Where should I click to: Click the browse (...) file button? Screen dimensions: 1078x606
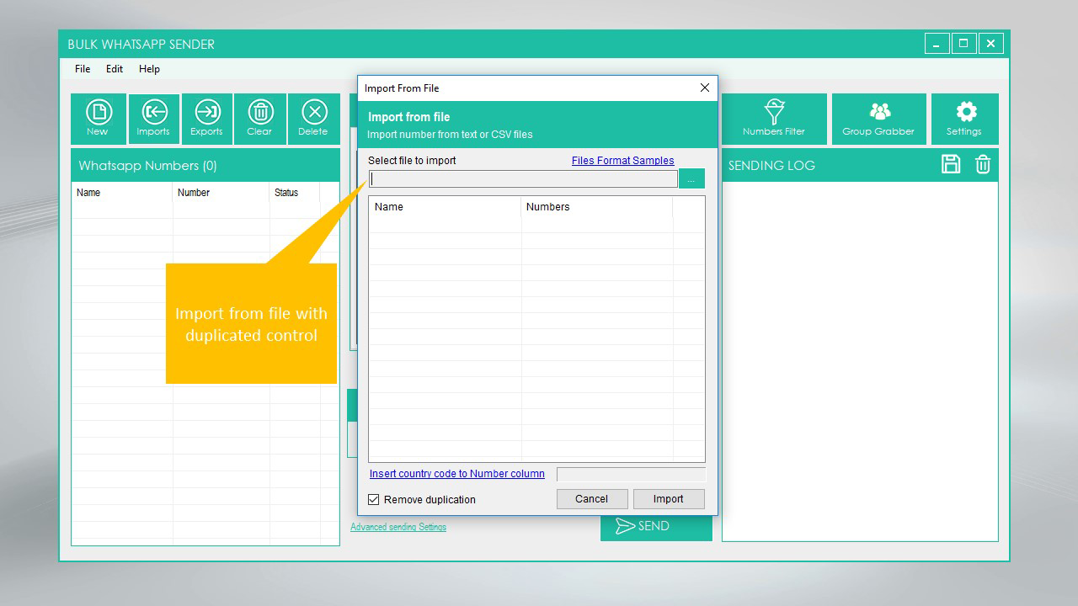[691, 178]
